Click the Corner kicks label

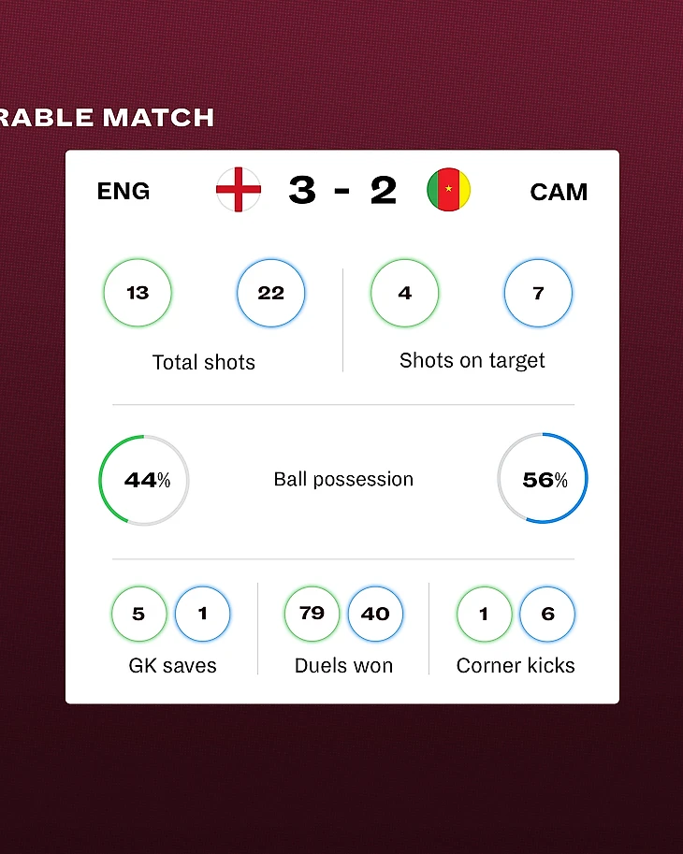(516, 665)
